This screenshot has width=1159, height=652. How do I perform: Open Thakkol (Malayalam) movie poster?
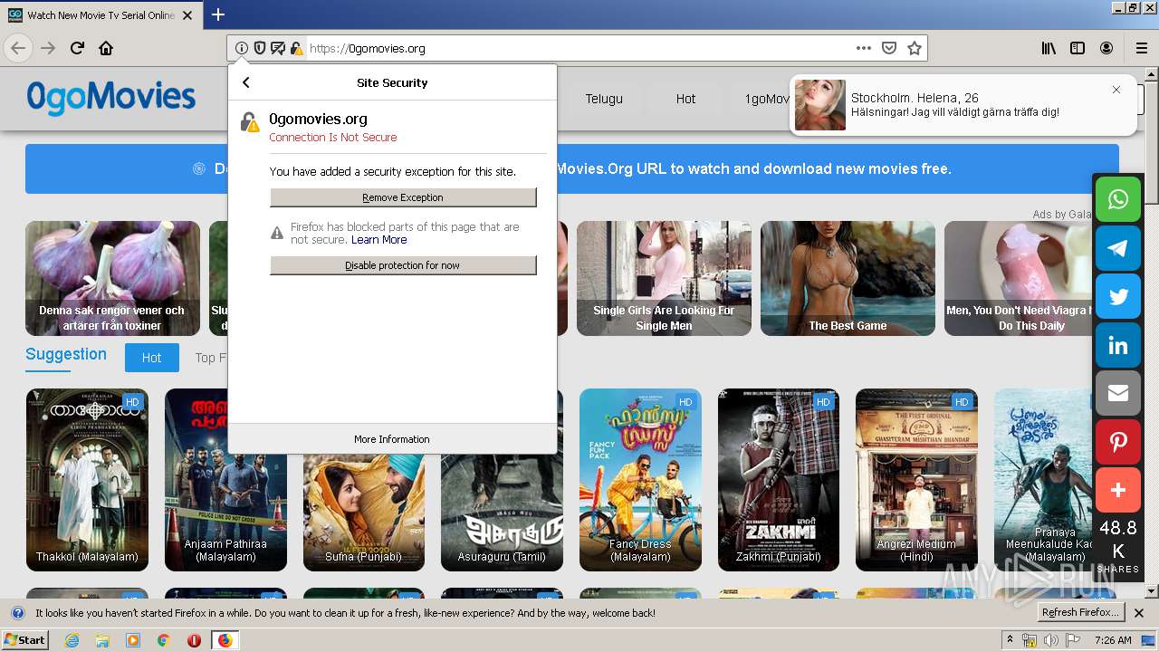[x=87, y=480]
